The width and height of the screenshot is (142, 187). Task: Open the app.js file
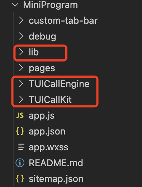[42, 116]
